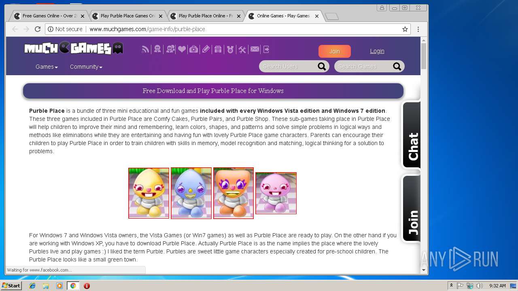The width and height of the screenshot is (518, 291).
Task: Click the pink Purble character image
Action: point(276,193)
